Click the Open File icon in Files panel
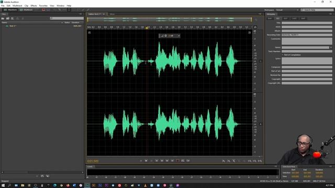Viewport: 335px width, 188px height. click(x=3, y=19)
